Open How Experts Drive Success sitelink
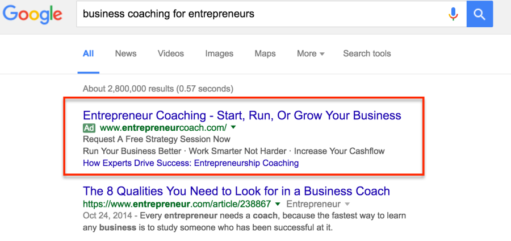Image resolution: width=511 pixels, height=241 pixels. tap(191, 163)
